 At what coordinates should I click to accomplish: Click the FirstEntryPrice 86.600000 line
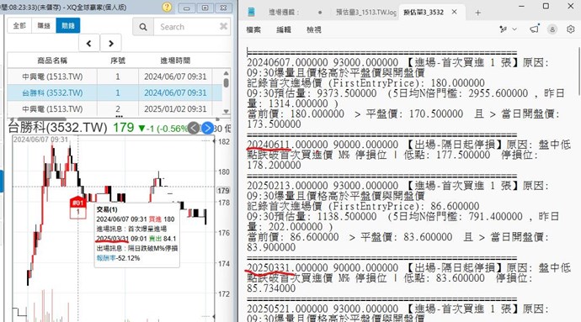click(363, 206)
